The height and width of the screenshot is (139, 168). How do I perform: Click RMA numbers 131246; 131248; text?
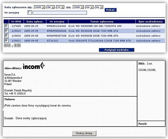(147, 70)
